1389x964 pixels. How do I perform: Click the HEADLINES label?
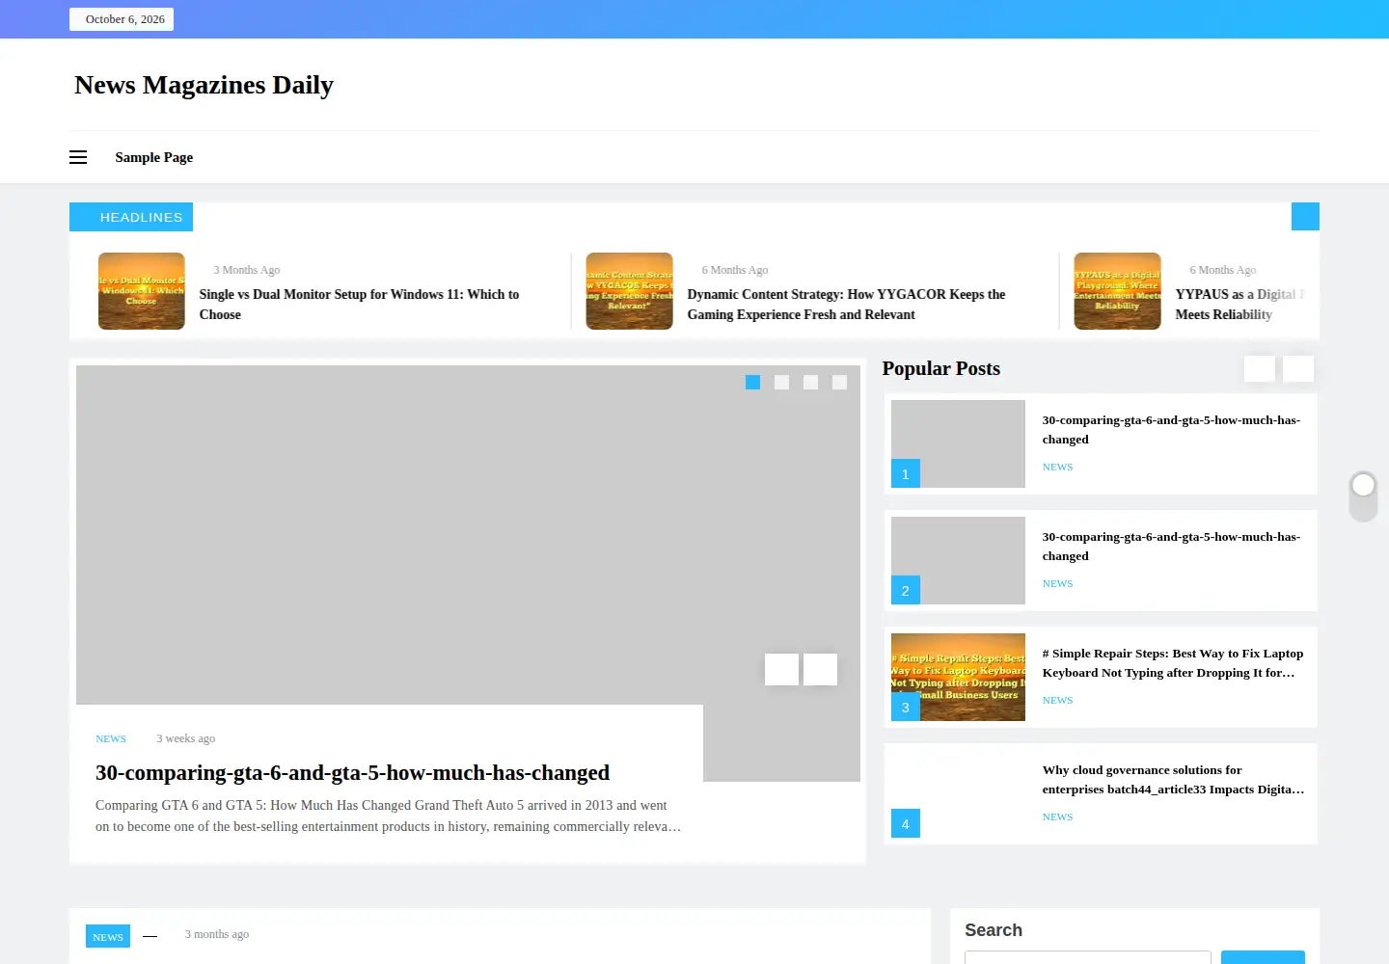(x=131, y=217)
